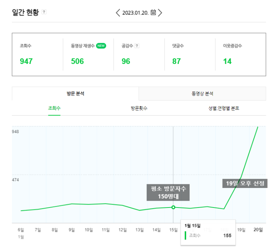
Task: Select the 공감수 96 stat
Action: point(126,61)
